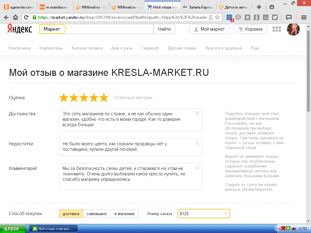Click the Мой отзыв taskbar window button

coord(53,229)
